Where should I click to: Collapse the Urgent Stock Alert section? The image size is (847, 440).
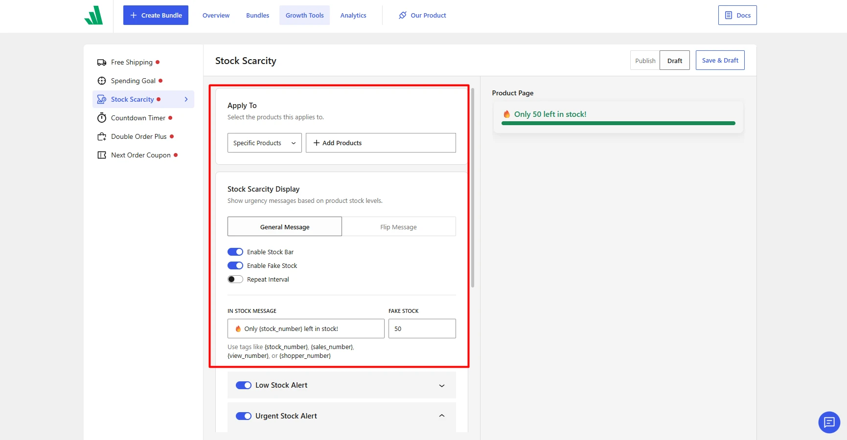pos(442,416)
